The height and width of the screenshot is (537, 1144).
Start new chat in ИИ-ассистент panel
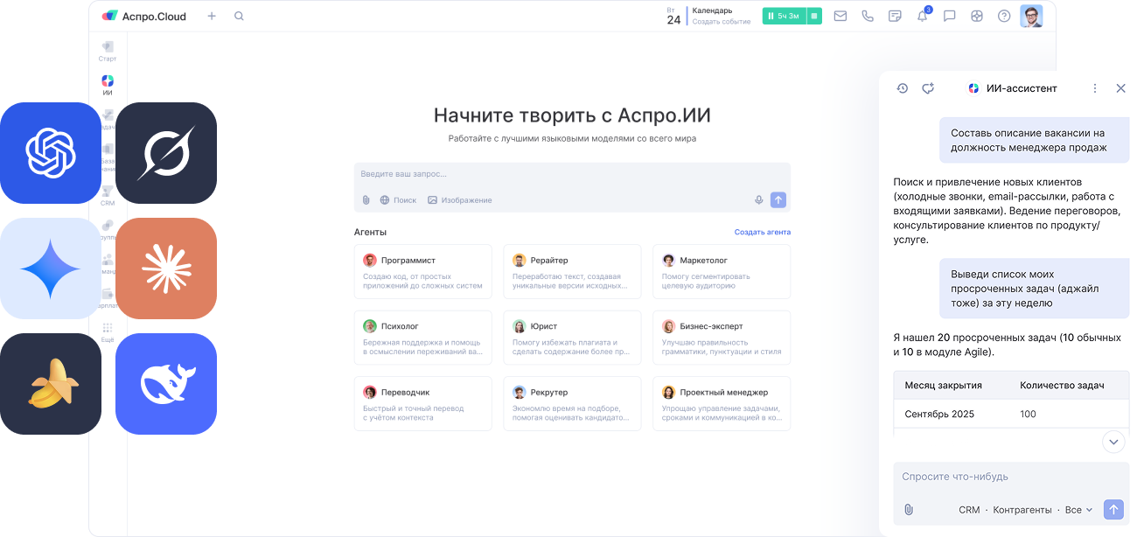pos(929,88)
